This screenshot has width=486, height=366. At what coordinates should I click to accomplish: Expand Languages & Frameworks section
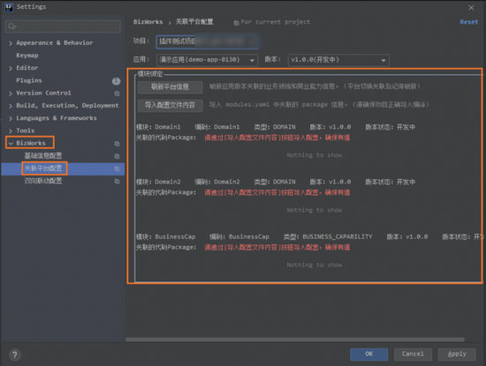coord(11,118)
